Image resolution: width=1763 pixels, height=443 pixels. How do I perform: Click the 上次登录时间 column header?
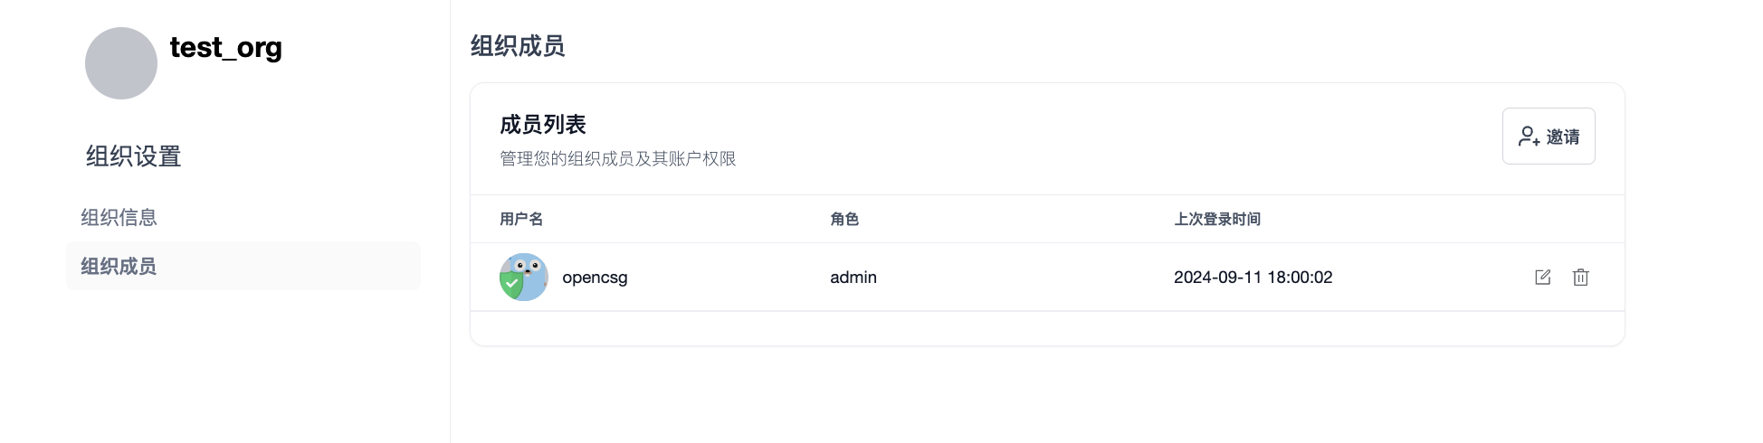1217,219
